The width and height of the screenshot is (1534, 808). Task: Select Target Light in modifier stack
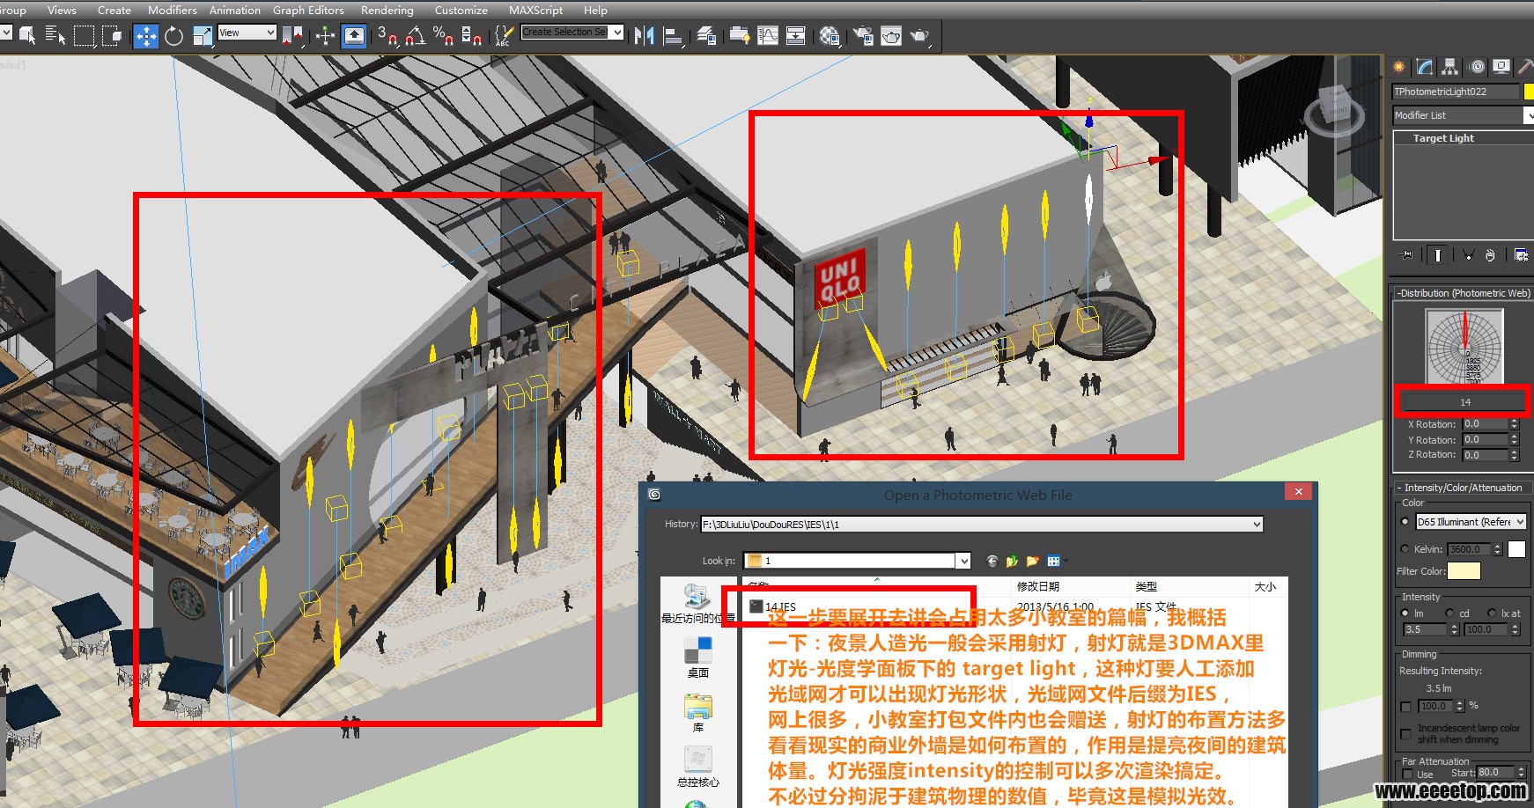[x=1443, y=138]
